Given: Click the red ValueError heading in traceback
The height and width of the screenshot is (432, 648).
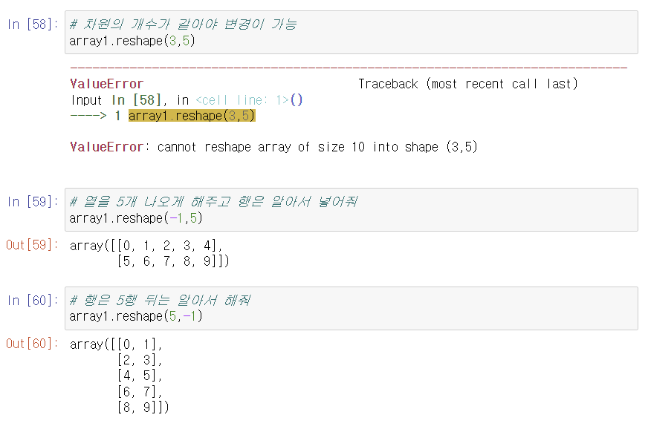Looking at the screenshot, I should tap(106, 84).
